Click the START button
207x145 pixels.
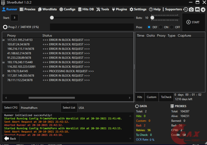point(193,22)
